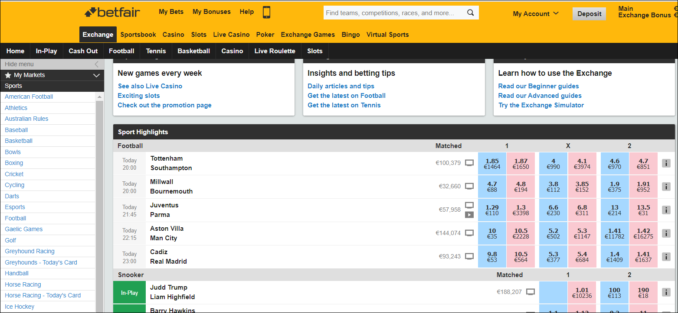Show market info for Judd Trump match
678x313 pixels.
pos(666,292)
